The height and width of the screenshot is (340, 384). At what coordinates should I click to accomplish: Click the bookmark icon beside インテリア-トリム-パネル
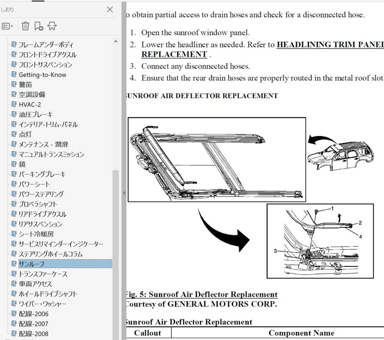point(13,124)
